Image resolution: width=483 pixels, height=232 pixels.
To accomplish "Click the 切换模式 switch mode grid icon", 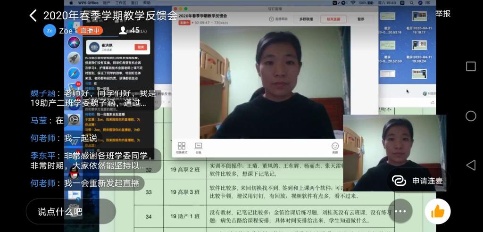I will (x=182, y=147).
